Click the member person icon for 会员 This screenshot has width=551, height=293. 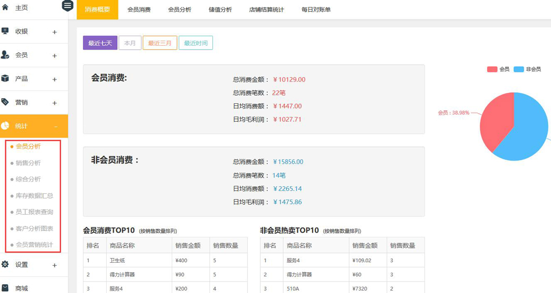pyautogui.click(x=6, y=55)
